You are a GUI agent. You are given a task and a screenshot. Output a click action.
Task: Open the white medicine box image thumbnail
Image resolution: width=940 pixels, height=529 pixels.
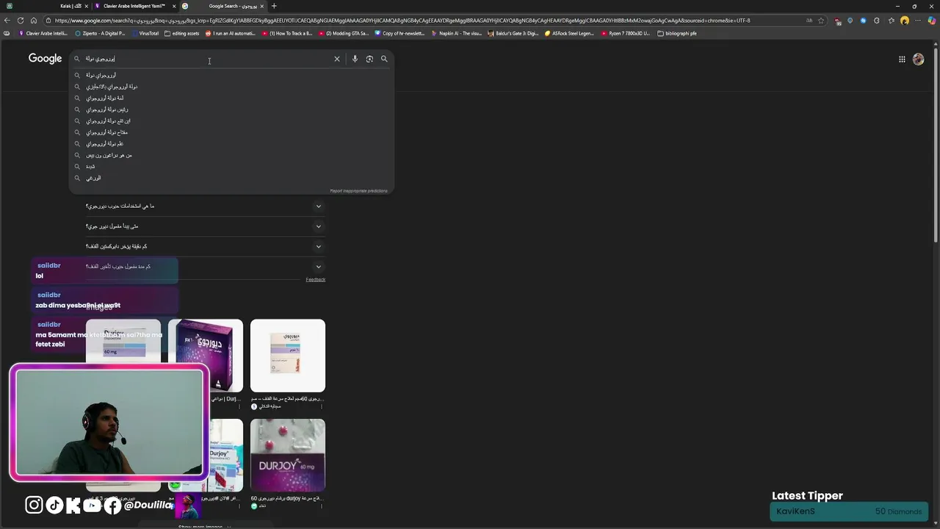(288, 356)
